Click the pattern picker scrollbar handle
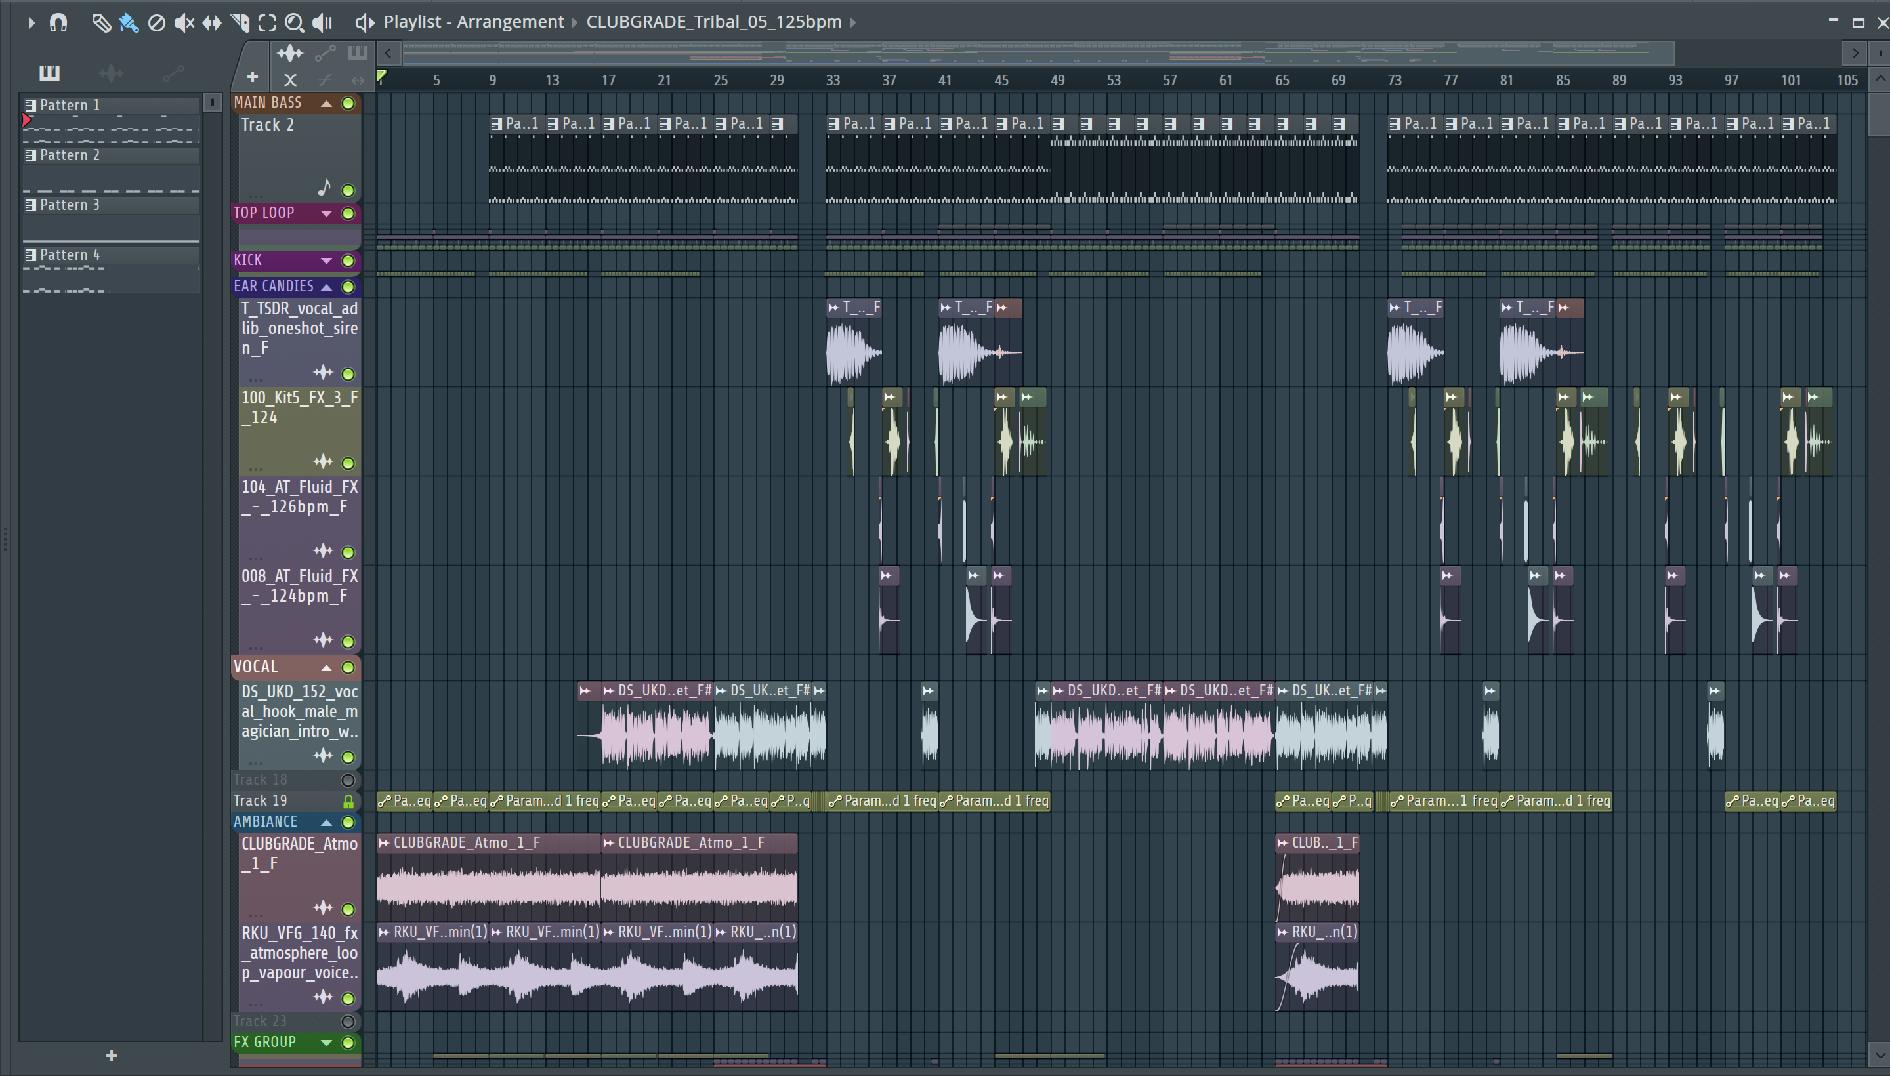This screenshot has height=1076, width=1890. 212,103
